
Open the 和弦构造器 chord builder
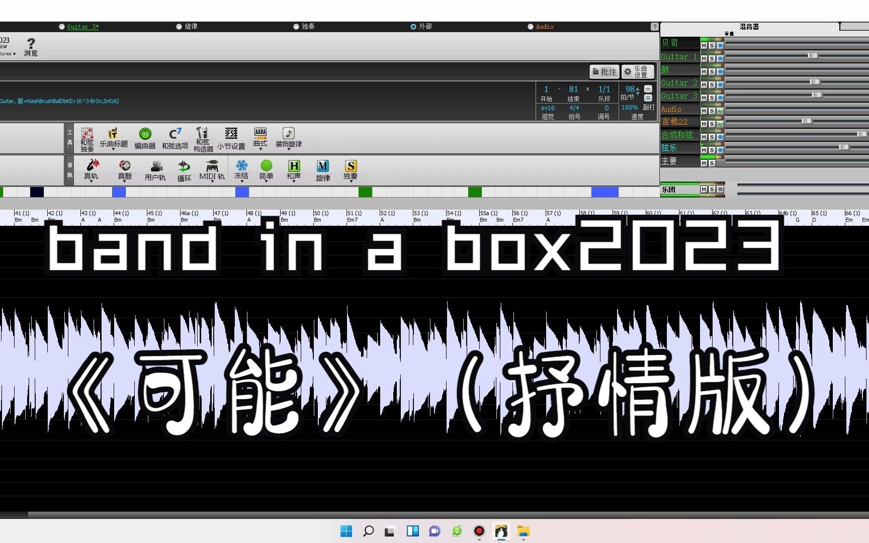(203, 139)
